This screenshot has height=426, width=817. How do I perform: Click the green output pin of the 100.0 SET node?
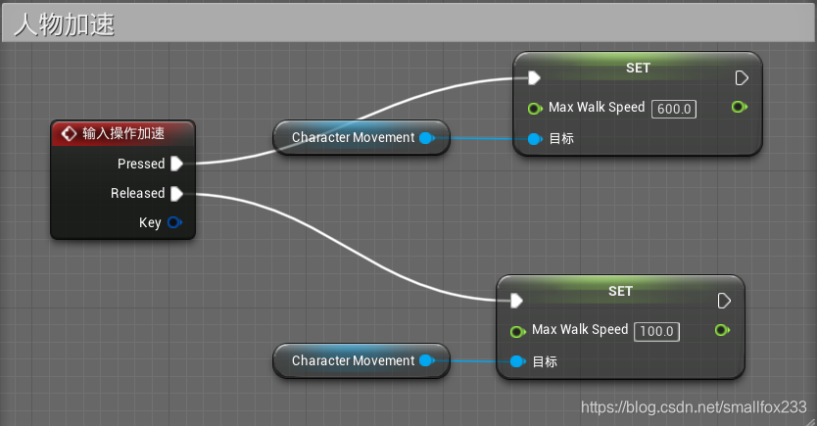722,330
